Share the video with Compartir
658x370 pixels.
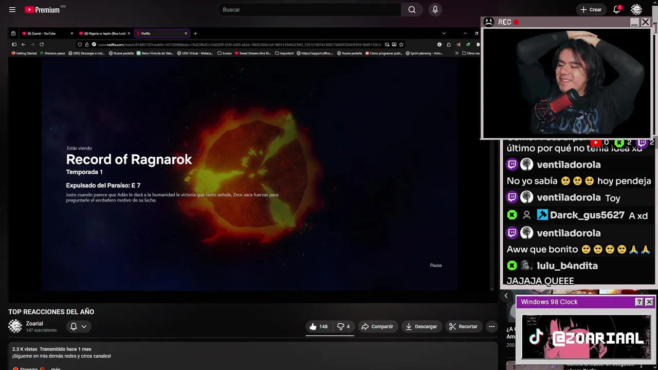click(377, 326)
